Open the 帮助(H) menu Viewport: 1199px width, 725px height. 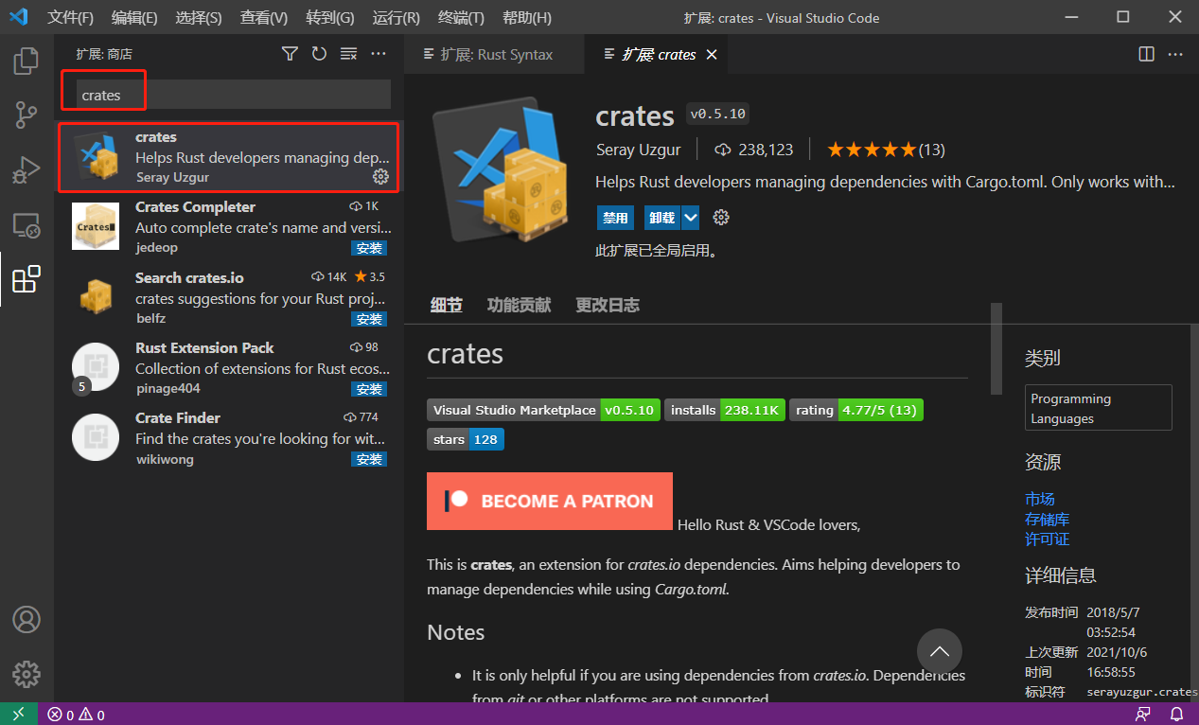point(527,18)
